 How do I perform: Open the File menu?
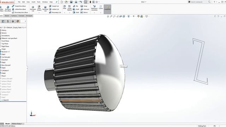pos(19,2)
